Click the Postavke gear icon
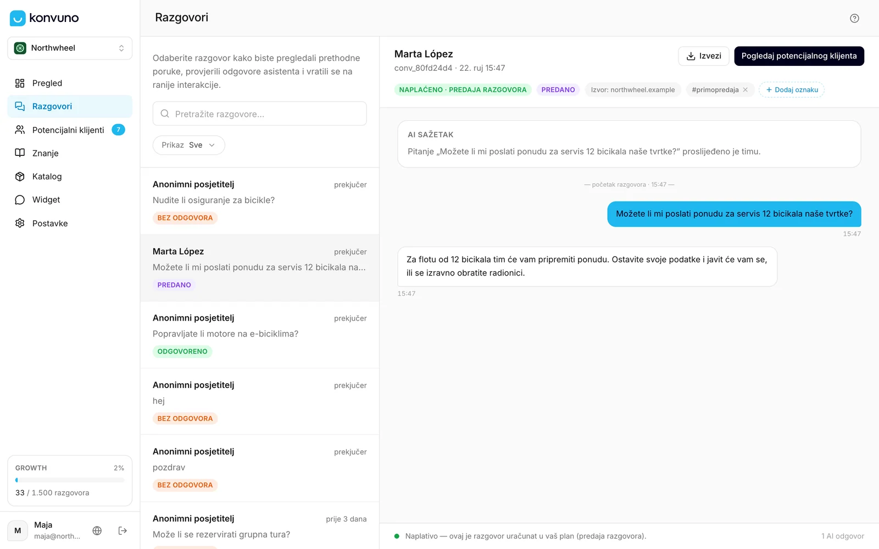The image size is (879, 549). coord(20,223)
